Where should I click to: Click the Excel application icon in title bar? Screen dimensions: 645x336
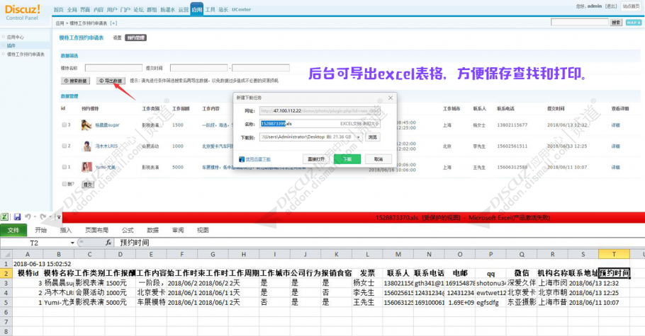point(4,217)
